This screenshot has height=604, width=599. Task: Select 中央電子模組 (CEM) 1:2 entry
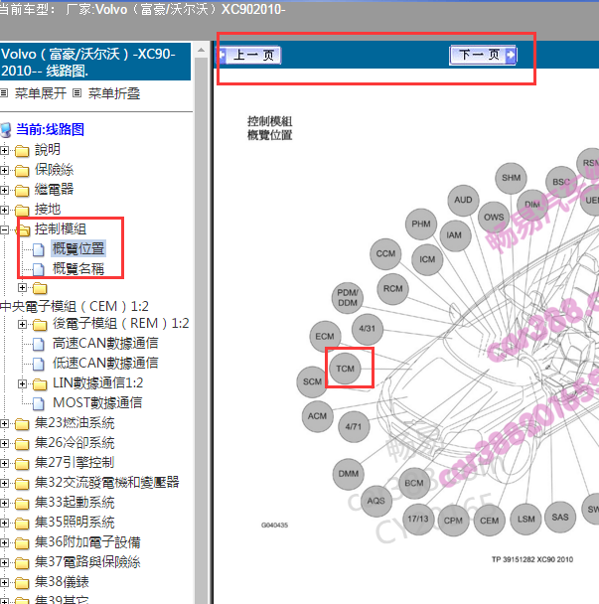tap(75, 306)
